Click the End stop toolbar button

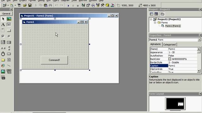78,6
